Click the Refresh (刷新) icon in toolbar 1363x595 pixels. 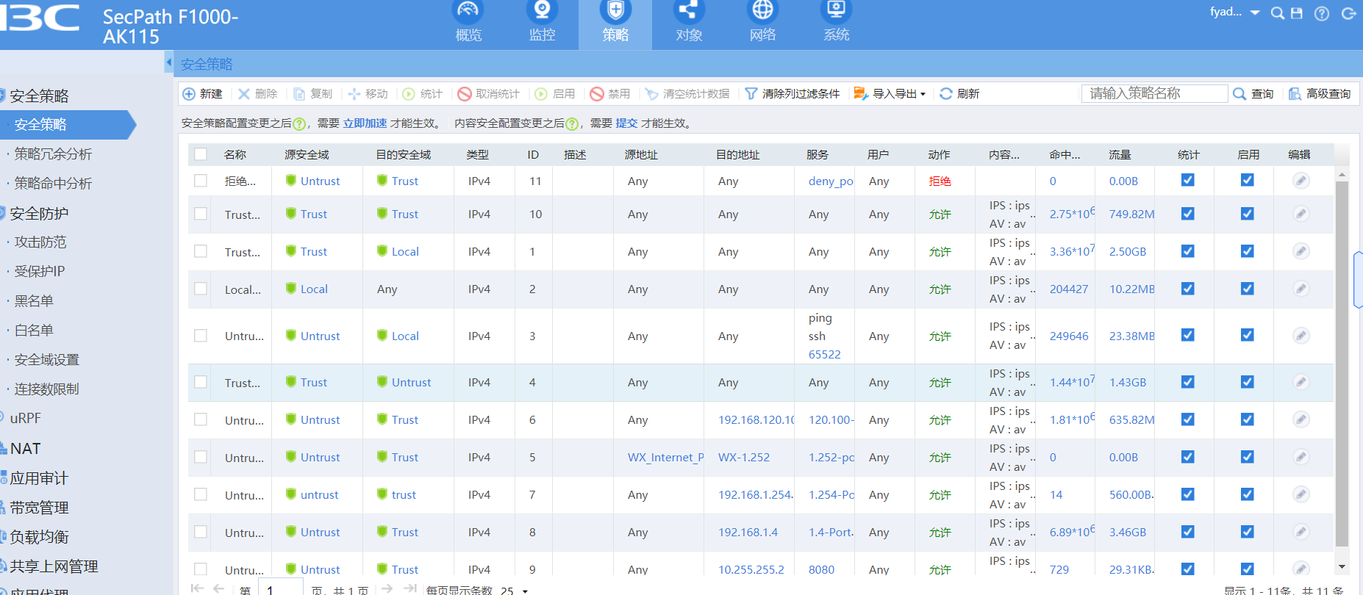point(946,94)
